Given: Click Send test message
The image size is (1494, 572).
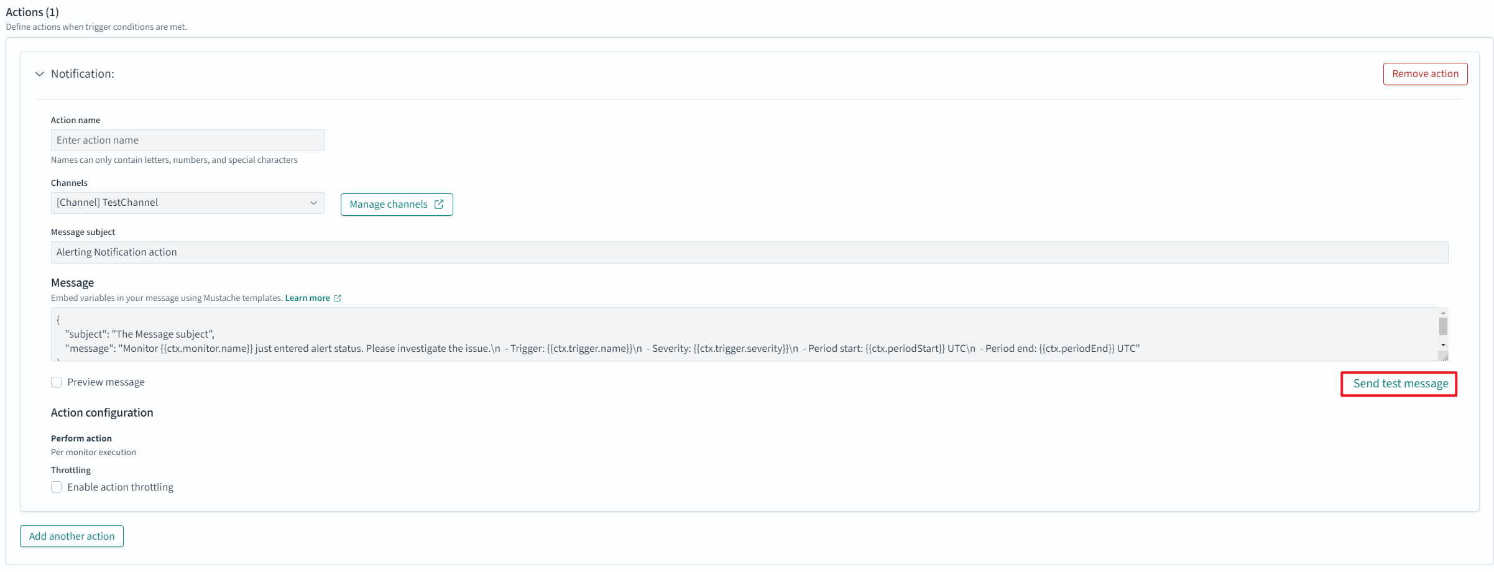Looking at the screenshot, I should (1399, 384).
